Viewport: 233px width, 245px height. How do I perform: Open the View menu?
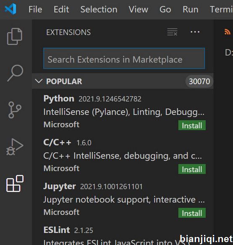pyautogui.click(x=138, y=9)
